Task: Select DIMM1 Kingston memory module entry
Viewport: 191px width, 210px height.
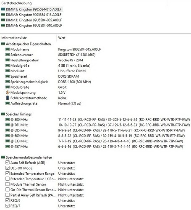Action: click(x=31, y=9)
